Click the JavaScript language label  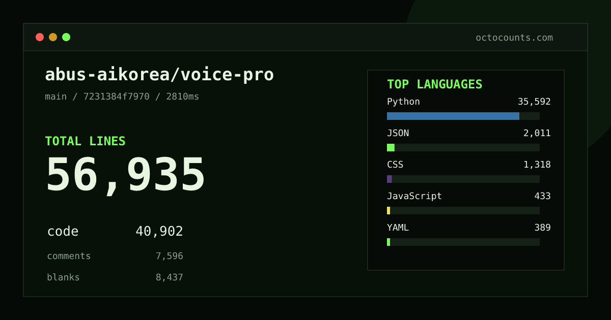pos(414,196)
